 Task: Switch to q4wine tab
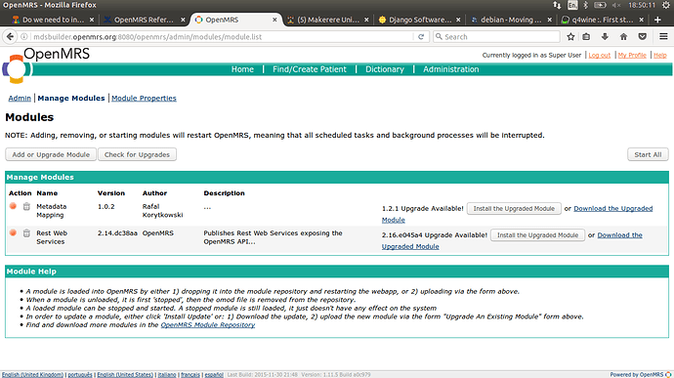[x=603, y=20]
